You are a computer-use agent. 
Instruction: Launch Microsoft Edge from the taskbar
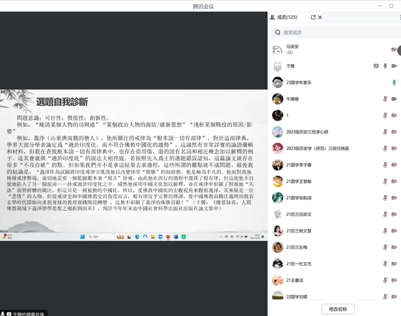[x=136, y=238]
